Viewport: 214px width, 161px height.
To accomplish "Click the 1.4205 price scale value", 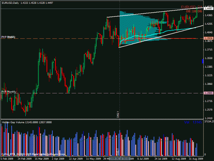I will coord(209,24).
